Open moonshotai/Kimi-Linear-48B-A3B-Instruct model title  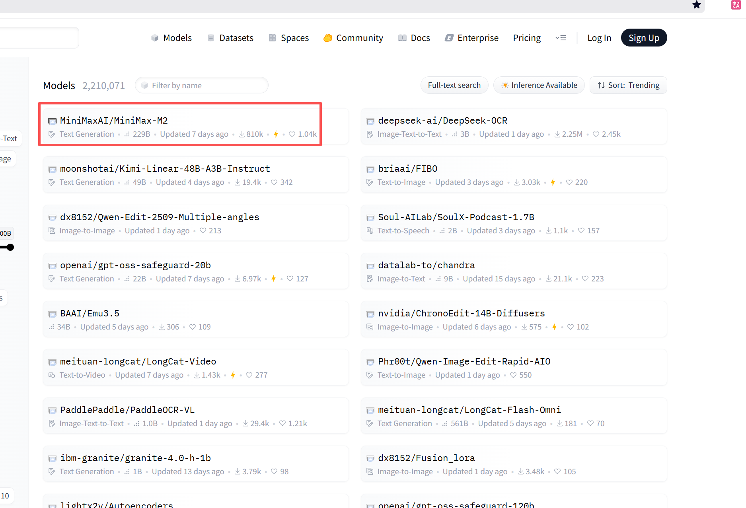(x=165, y=169)
